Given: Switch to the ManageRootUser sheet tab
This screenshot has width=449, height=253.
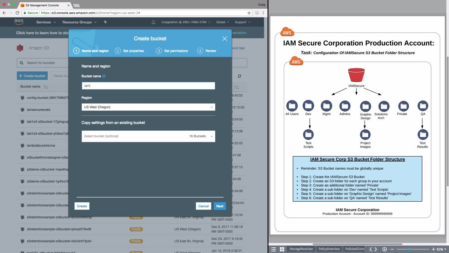Looking at the screenshot, I should click(301, 249).
